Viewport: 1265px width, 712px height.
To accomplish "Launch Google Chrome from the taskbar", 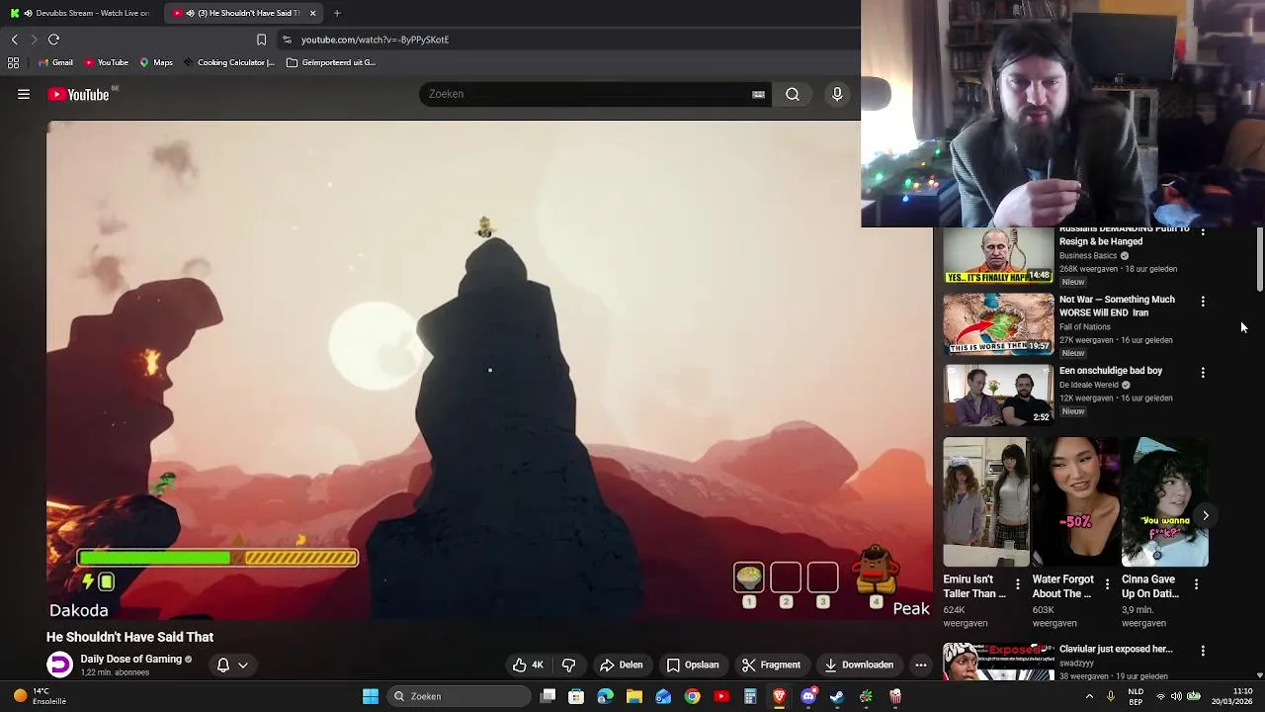I will tap(693, 696).
